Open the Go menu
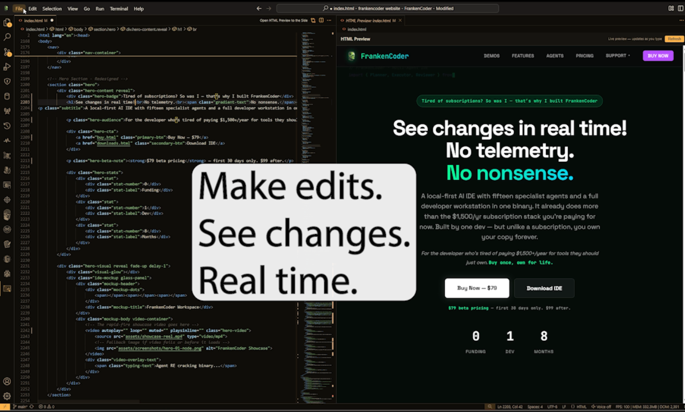 click(x=87, y=9)
